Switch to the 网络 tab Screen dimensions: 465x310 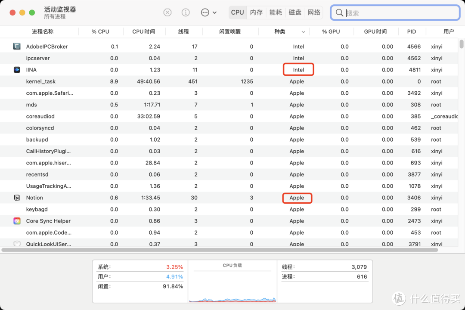(314, 12)
